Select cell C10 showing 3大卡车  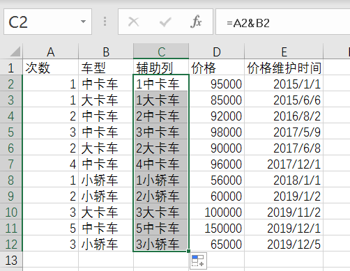pos(161,211)
